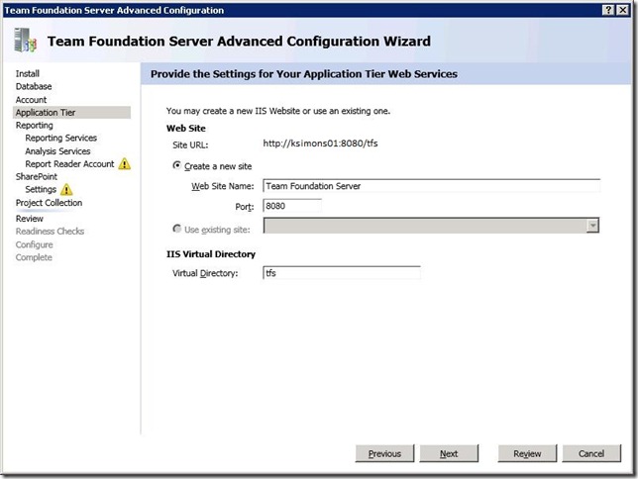
Task: Jump to the Review step in sidebar
Action: point(30,219)
